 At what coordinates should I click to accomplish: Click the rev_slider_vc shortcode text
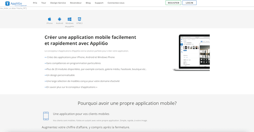coord(13,8)
